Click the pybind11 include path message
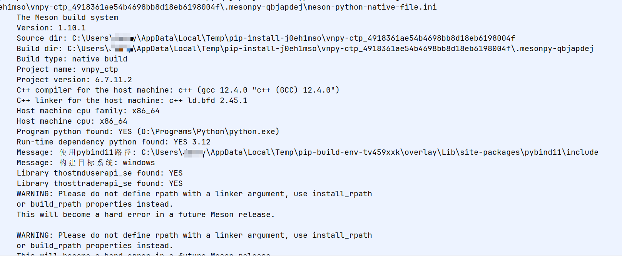The height and width of the screenshot is (257, 622). pyautogui.click(x=370, y=153)
